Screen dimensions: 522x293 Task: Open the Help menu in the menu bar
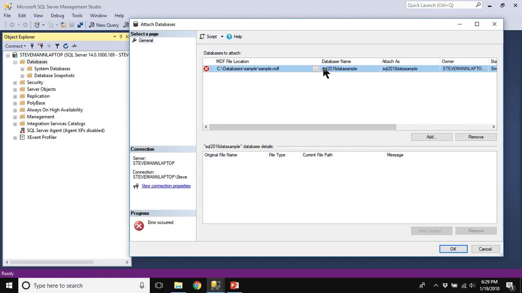119,15
